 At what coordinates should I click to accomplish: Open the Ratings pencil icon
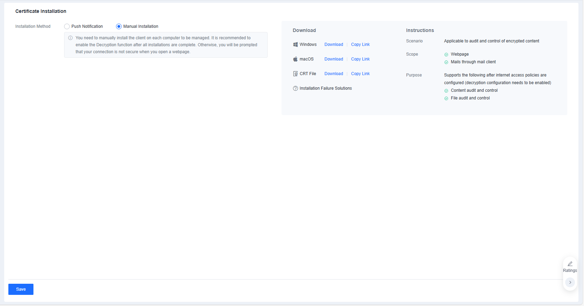[570, 264]
